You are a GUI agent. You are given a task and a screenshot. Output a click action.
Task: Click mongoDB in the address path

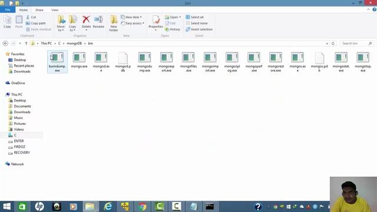74,44
